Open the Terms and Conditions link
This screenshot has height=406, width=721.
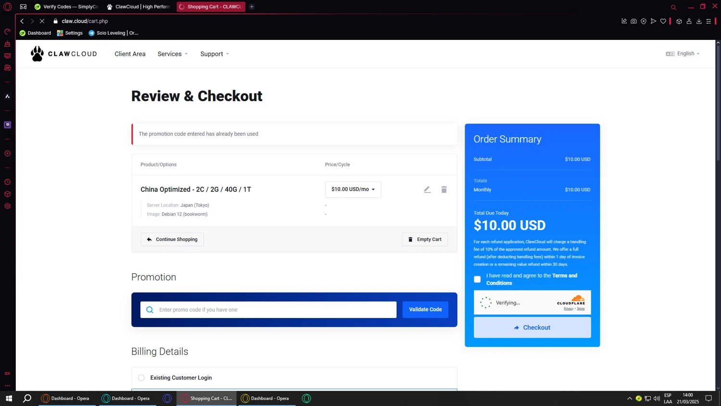(532, 279)
